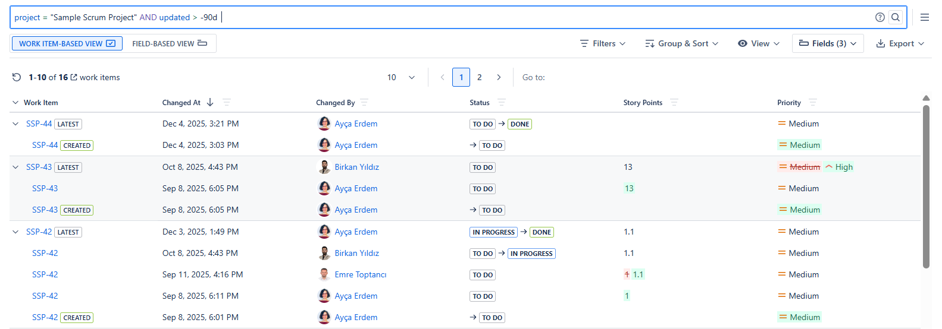Open the SSP-43 LATEST work item link
The width and height of the screenshot is (942, 329).
[x=39, y=167]
